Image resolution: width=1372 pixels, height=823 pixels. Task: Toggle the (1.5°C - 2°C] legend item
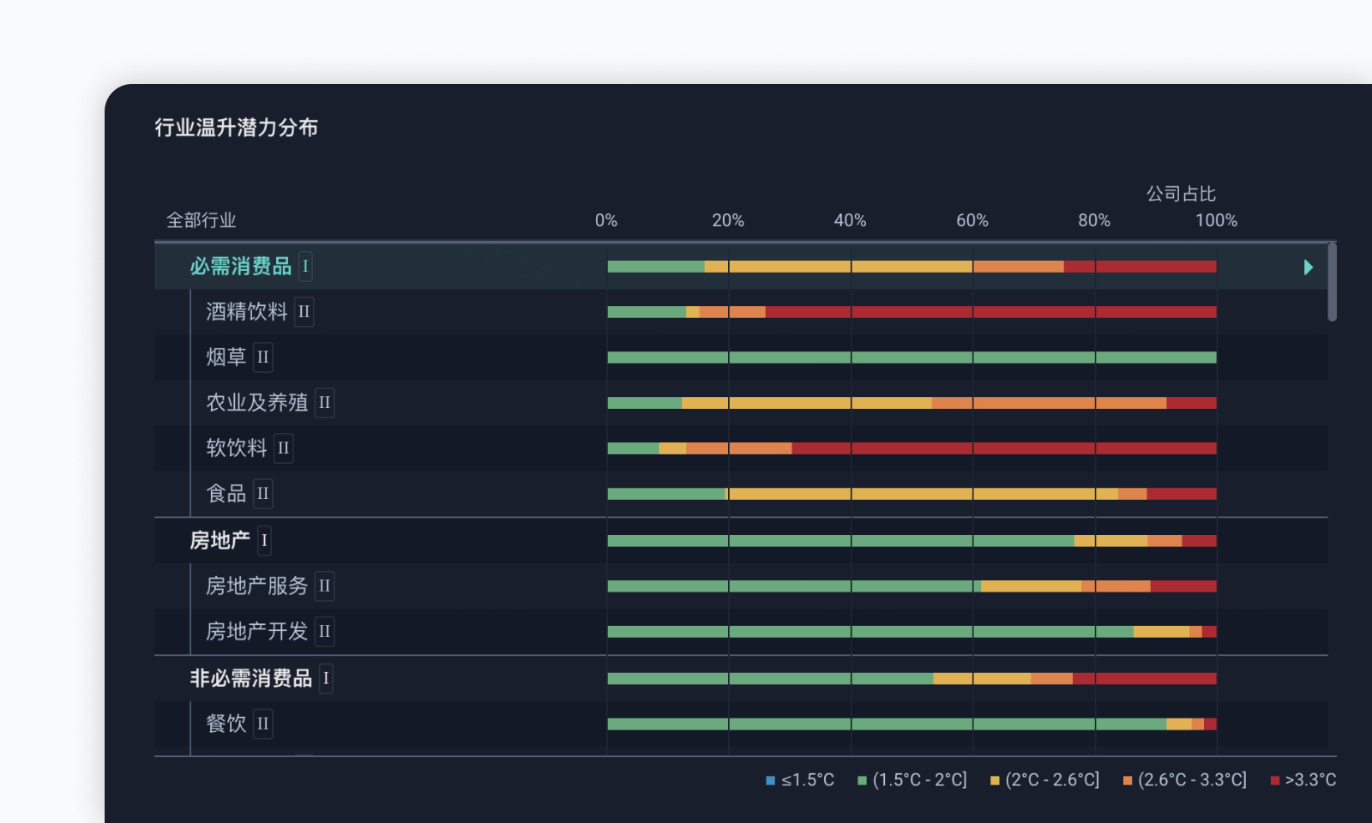[912, 780]
